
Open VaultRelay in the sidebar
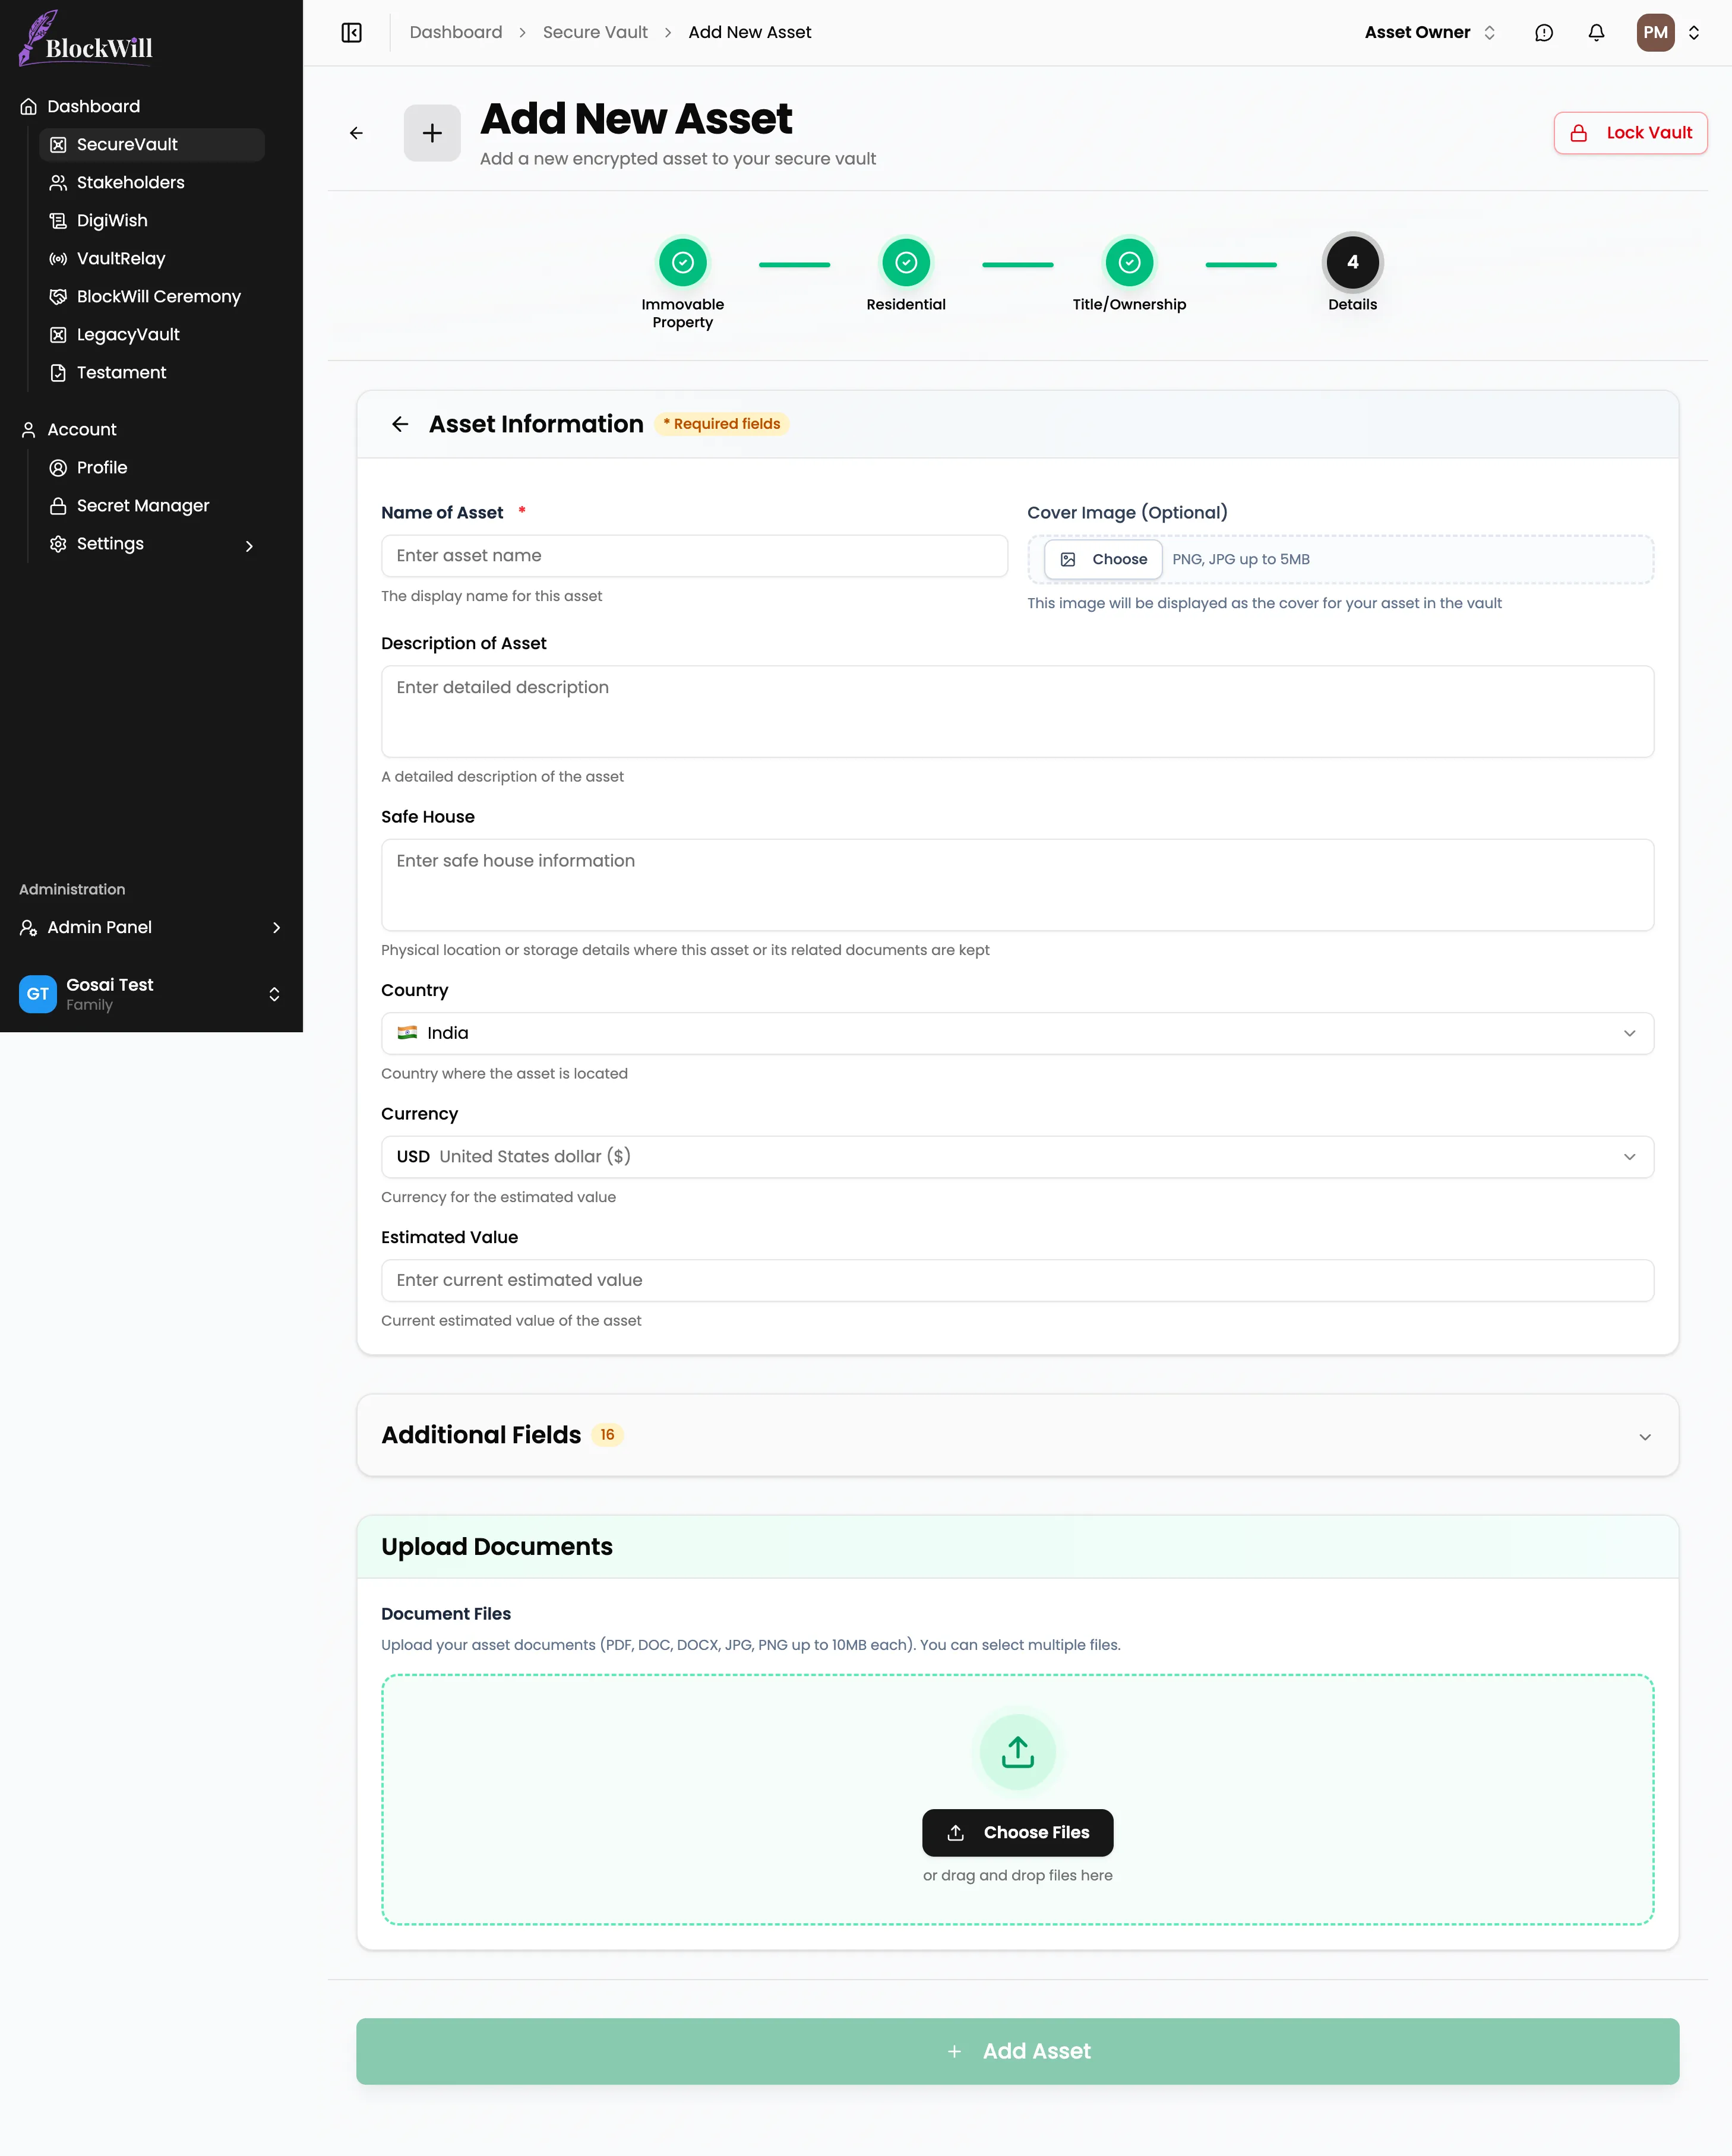pyautogui.click(x=120, y=258)
